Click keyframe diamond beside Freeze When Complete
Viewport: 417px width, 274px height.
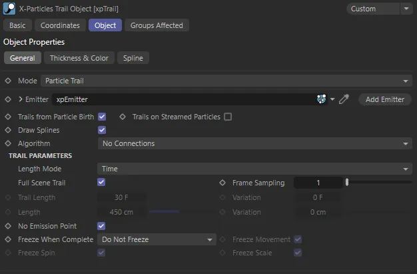8,239
